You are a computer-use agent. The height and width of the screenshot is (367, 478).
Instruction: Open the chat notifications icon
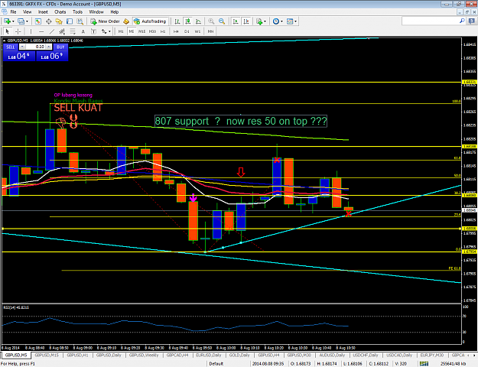pyautogui.click(x=471, y=21)
